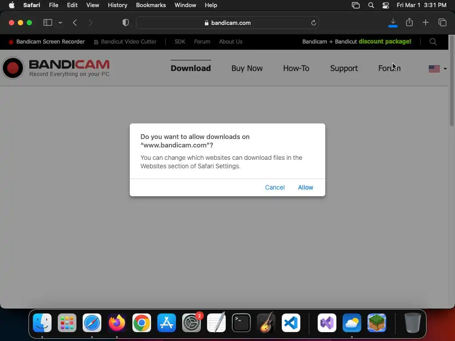Go back with the back arrow
The image size is (455, 341).
tap(75, 23)
